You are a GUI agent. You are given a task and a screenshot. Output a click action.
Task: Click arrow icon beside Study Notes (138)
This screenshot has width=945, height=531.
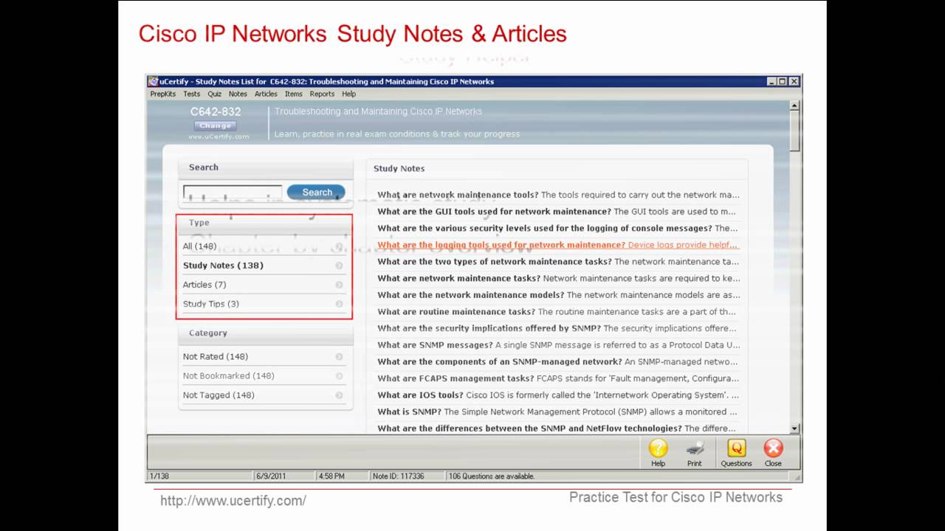[340, 265]
